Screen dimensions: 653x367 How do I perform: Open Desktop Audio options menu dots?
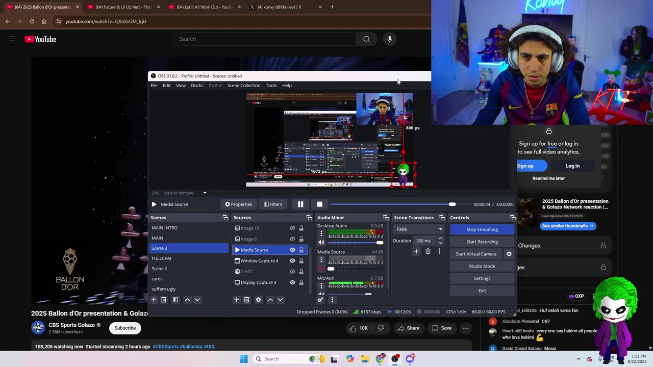[x=321, y=234]
